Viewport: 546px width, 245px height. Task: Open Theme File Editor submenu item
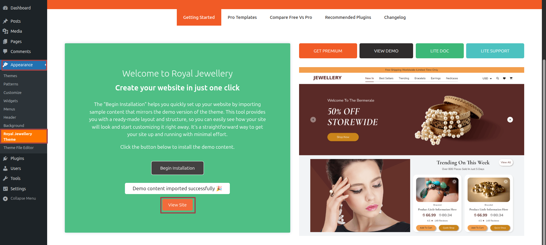(19, 148)
